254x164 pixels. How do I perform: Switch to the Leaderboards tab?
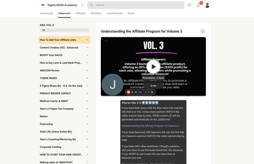click(x=115, y=13)
